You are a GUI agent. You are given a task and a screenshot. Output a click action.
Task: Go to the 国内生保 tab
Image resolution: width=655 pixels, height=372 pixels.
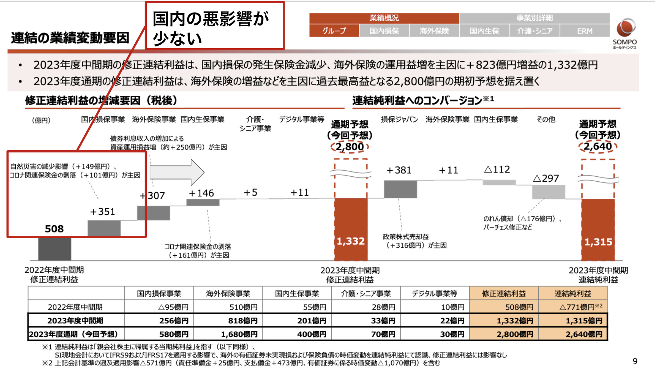point(484,31)
